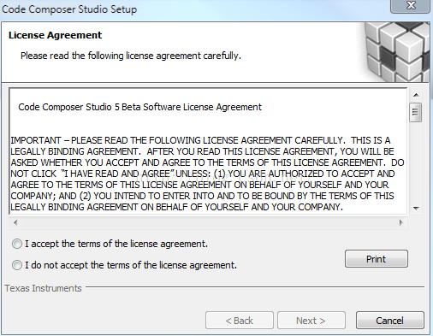Click the horizontal scrollbar right arrow
The width and height of the screenshot is (433, 336).
(x=401, y=222)
